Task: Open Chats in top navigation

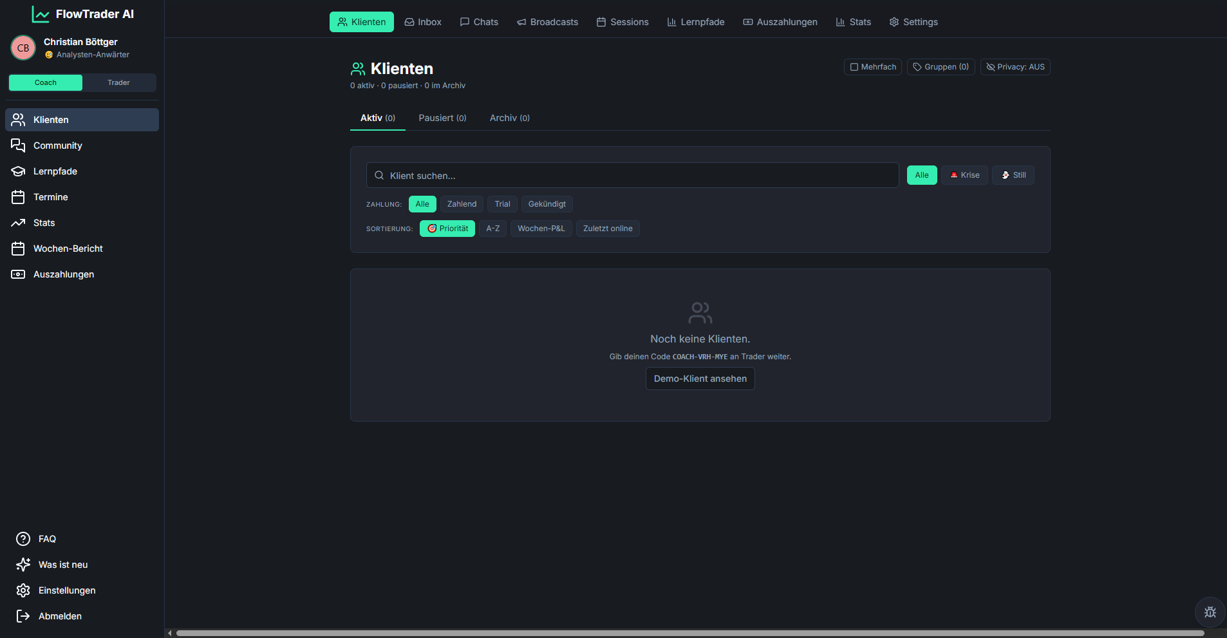Action: pyautogui.click(x=479, y=22)
